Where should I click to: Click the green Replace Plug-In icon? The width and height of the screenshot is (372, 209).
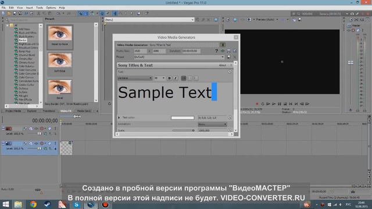point(223,51)
